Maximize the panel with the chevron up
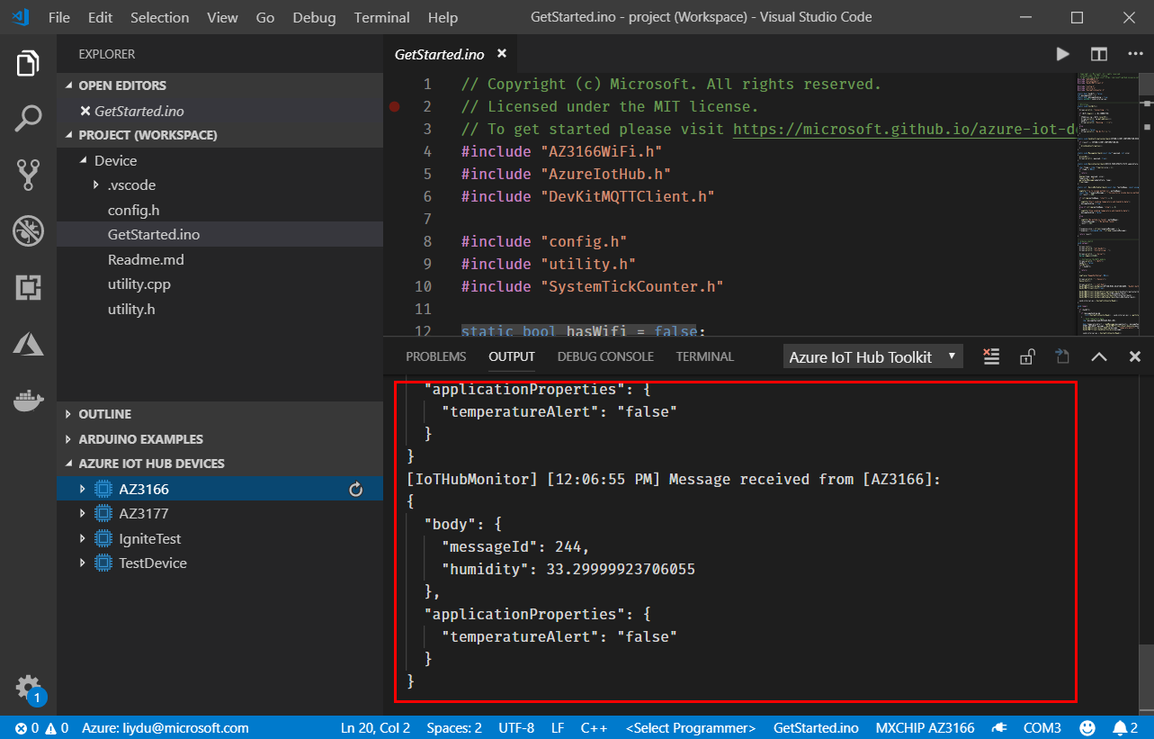 point(1098,356)
